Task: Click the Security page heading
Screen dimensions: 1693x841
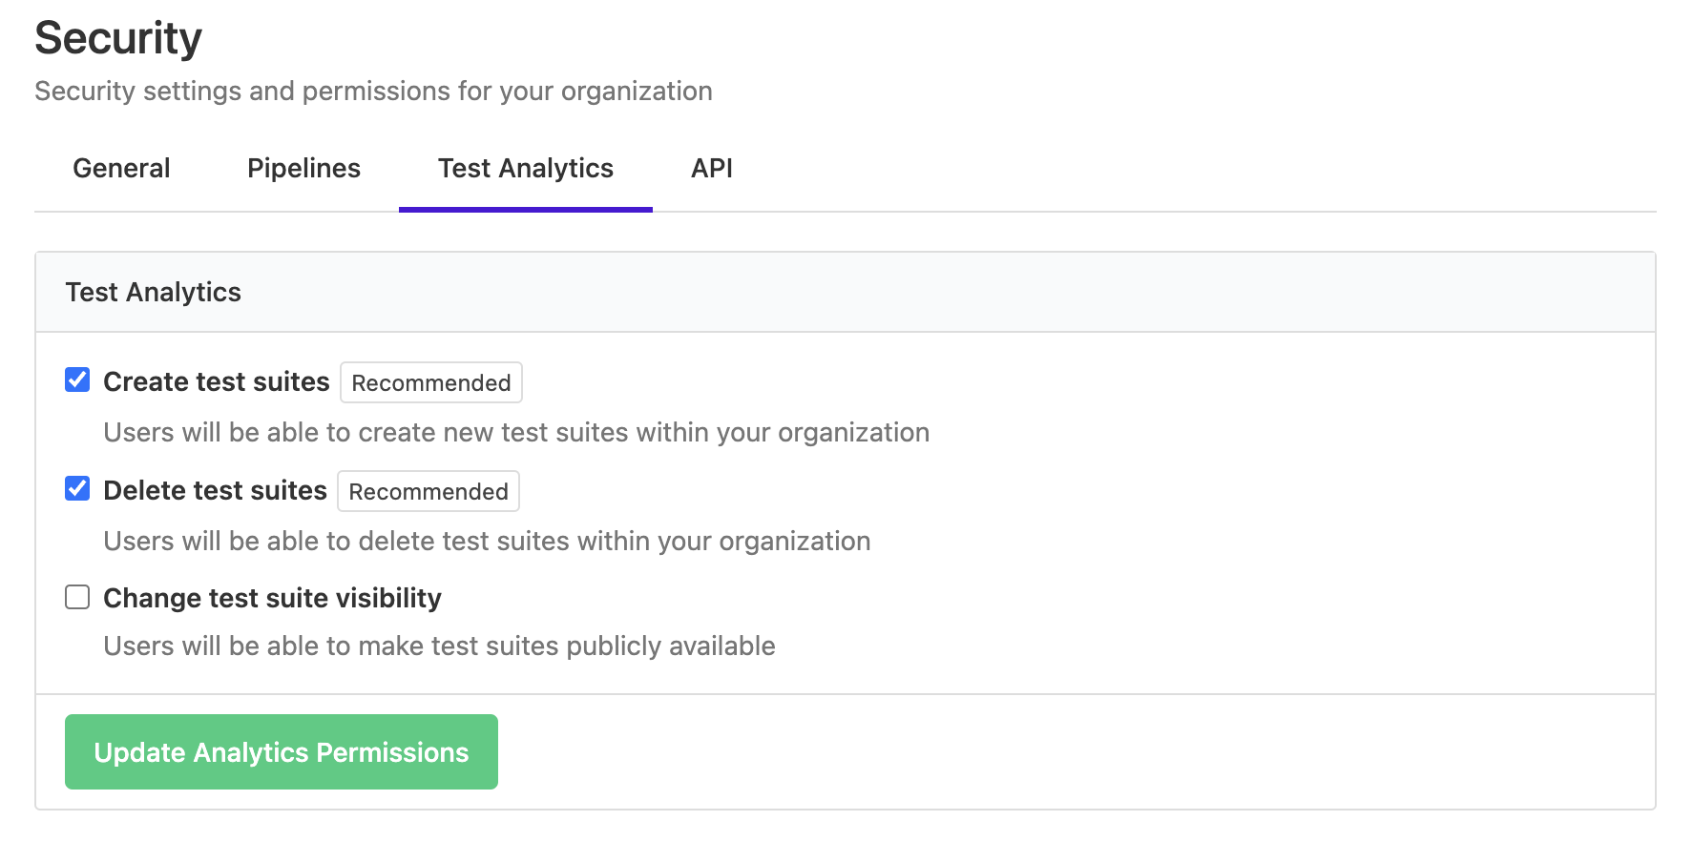Action: tap(118, 38)
